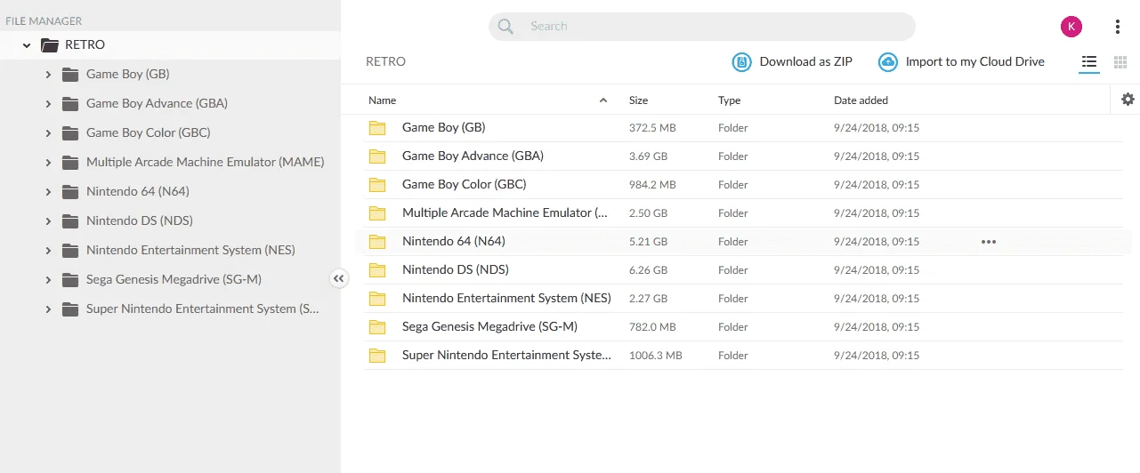Expand Game Boy Color (GBC) in tree

[49, 133]
